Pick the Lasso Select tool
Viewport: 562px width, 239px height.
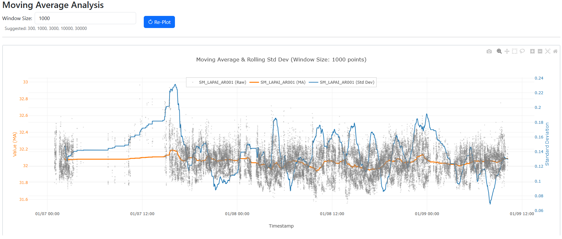point(522,51)
